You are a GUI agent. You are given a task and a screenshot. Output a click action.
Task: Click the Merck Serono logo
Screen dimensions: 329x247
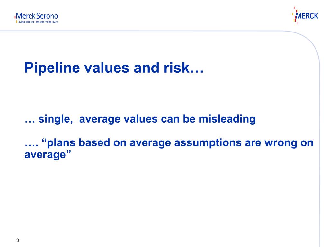[36, 18]
